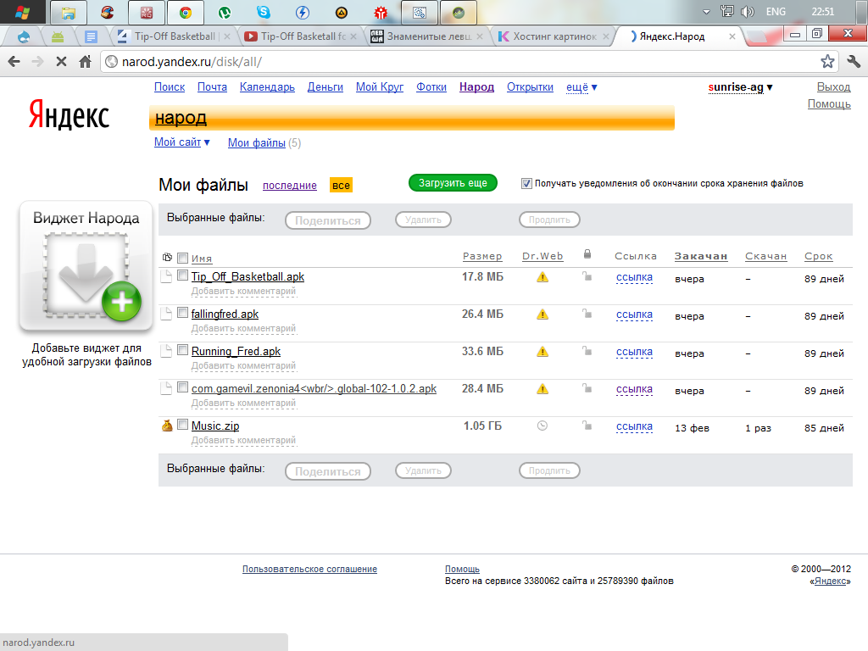Click the password lock column header icon

click(587, 254)
